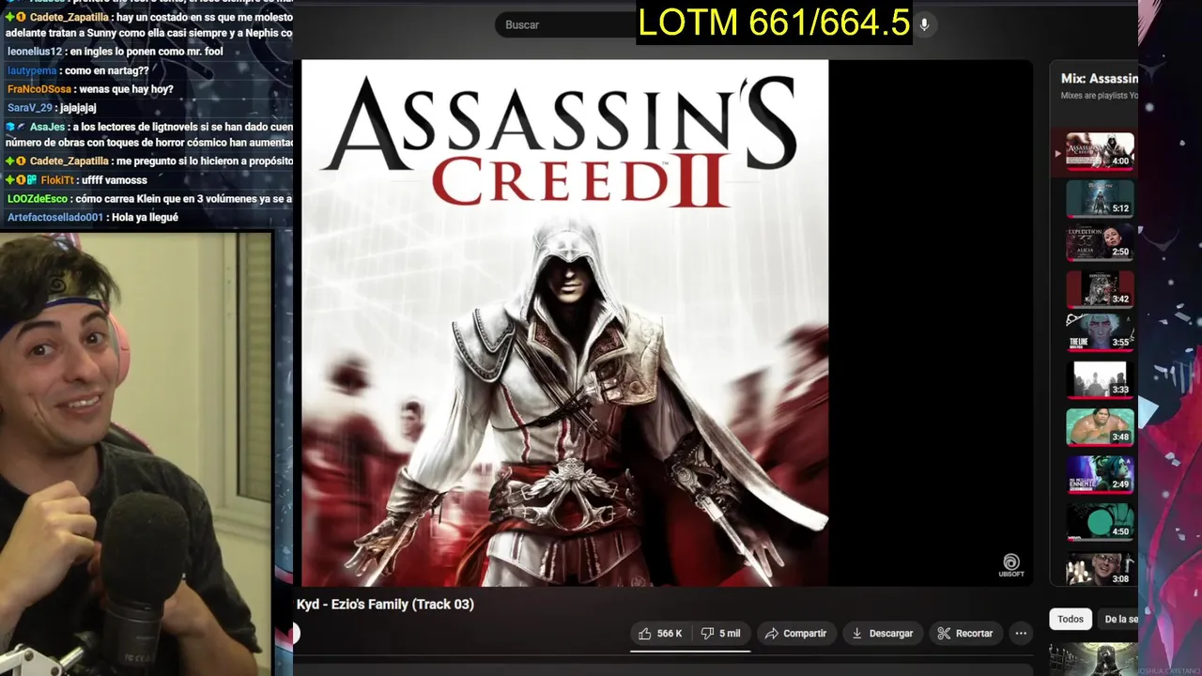
Task: Open the mix video lasting 3:48
Action: (1100, 427)
